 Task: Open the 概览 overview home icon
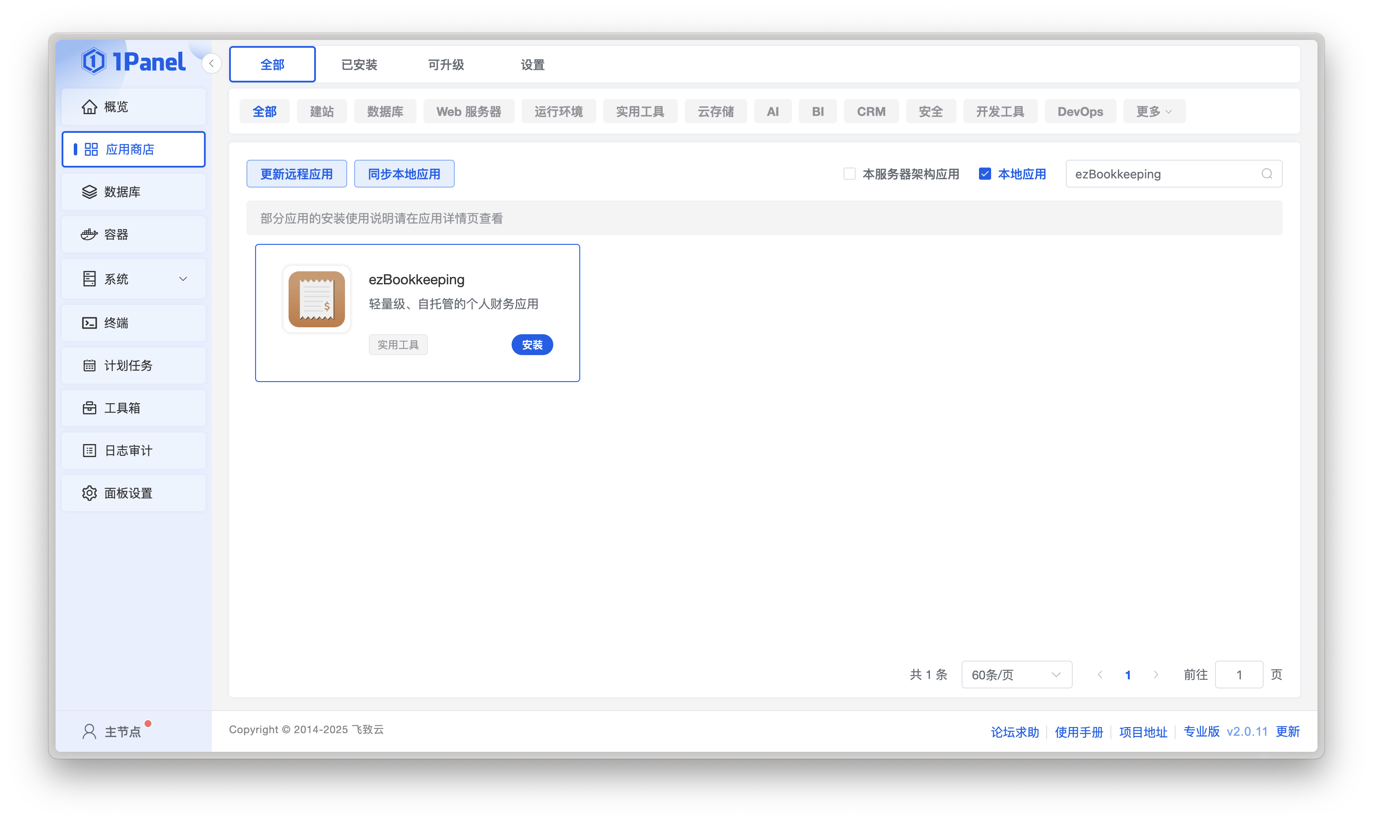pyautogui.click(x=89, y=106)
